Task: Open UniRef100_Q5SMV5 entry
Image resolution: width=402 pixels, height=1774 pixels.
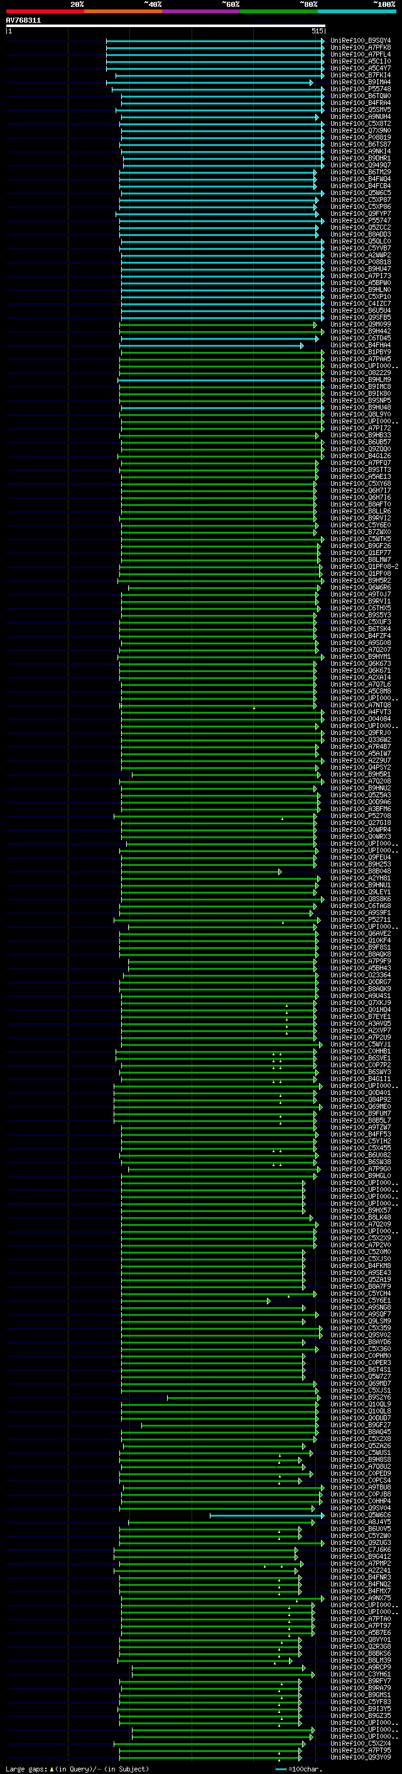Action: (x=360, y=109)
